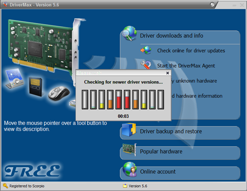
Task: Click the wrench icon for DriverMax Agent
Action: pyautogui.click(x=146, y=66)
